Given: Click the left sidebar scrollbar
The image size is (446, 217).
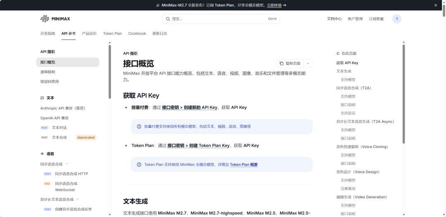Looking at the screenshot, I should click(x=110, y=72).
